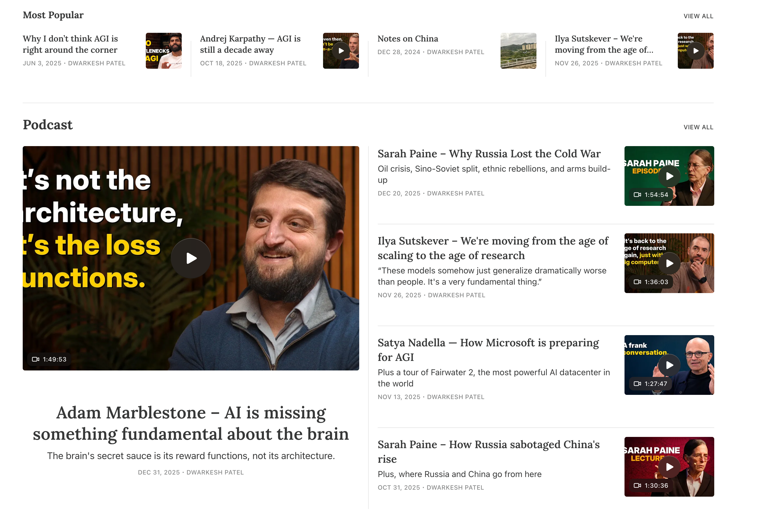Open Adam Marblestone episode headline
765x516 pixels.
(x=191, y=423)
